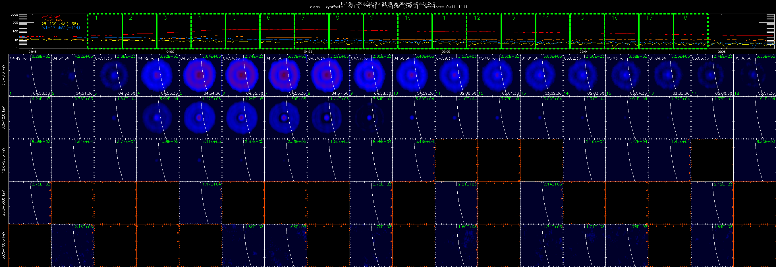776x267 pixels.
Task: Click the '10000' value on the count axis
Action: pyautogui.click(x=14, y=14)
